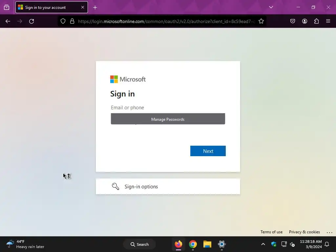The width and height of the screenshot is (336, 252).
Task: Open Firefox application hamburger menu
Action: pyautogui.click(x=328, y=21)
